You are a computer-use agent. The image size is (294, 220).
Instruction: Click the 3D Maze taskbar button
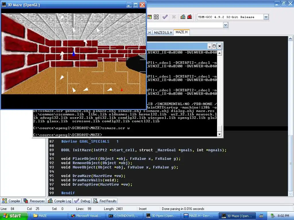237,216
